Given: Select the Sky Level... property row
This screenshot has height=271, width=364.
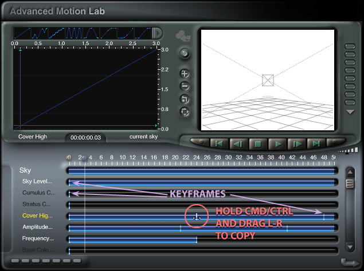Looking at the screenshot, I should tap(37, 181).
